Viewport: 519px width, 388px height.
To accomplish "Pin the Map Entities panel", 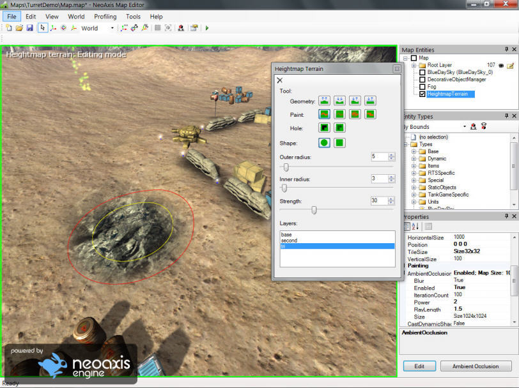I will click(506, 49).
